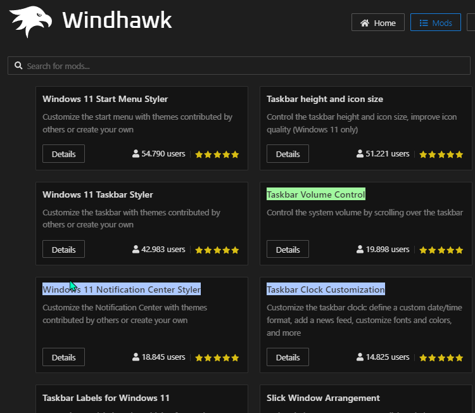Click the Windhawk title text
The image size is (475, 413).
(117, 20)
